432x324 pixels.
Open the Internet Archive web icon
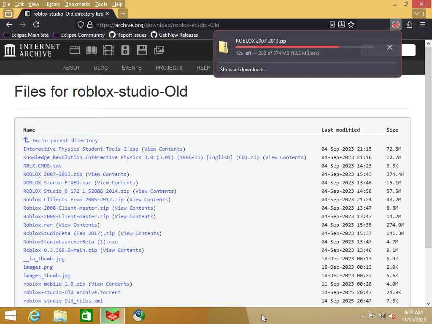point(75,50)
